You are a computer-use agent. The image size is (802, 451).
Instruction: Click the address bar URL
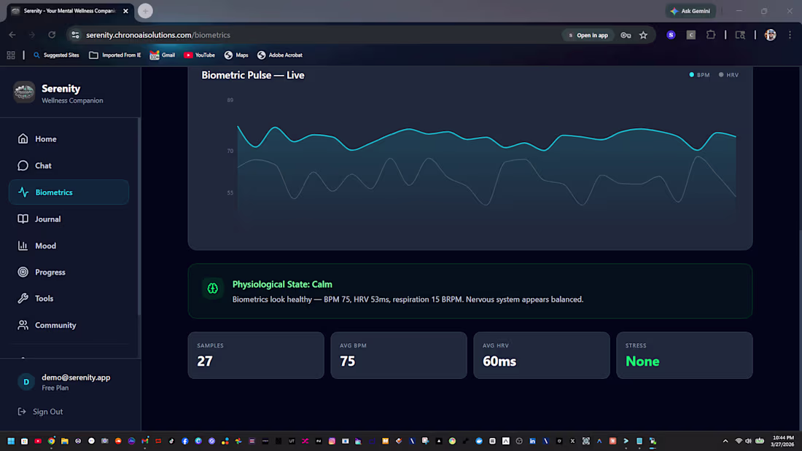[158, 35]
